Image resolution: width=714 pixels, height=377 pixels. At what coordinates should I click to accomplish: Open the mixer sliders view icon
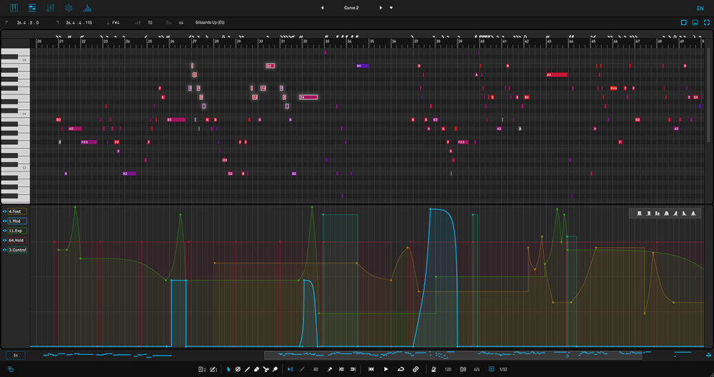[51, 8]
